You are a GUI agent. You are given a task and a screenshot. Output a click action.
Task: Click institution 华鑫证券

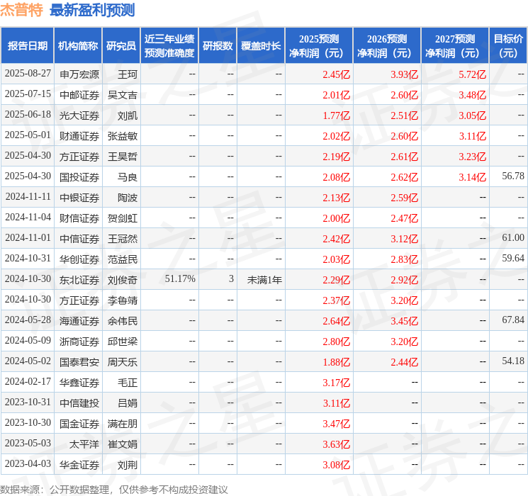[x=79, y=383]
